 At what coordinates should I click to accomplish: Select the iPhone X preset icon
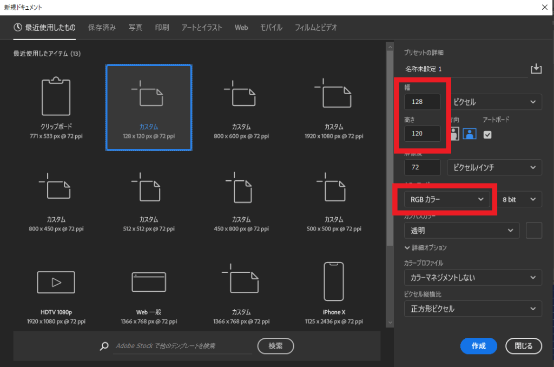click(x=334, y=281)
